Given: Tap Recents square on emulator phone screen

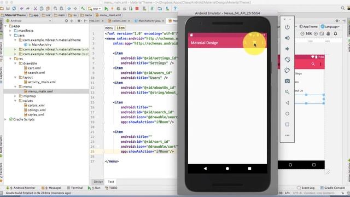Looking at the screenshot, I should (x=249, y=169).
